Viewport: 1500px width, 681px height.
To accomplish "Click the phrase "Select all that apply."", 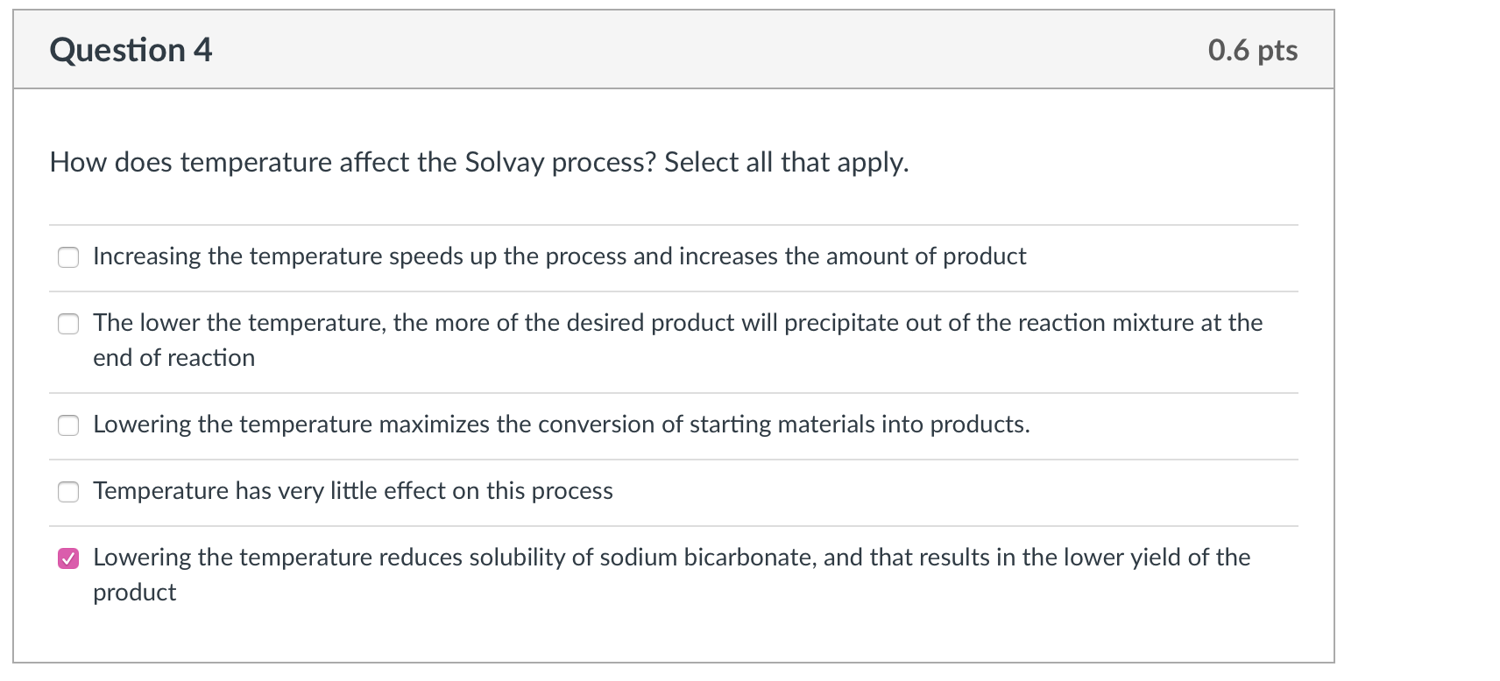I will tap(786, 163).
